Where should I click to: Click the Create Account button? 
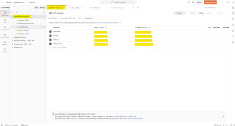(x=210, y=2)
